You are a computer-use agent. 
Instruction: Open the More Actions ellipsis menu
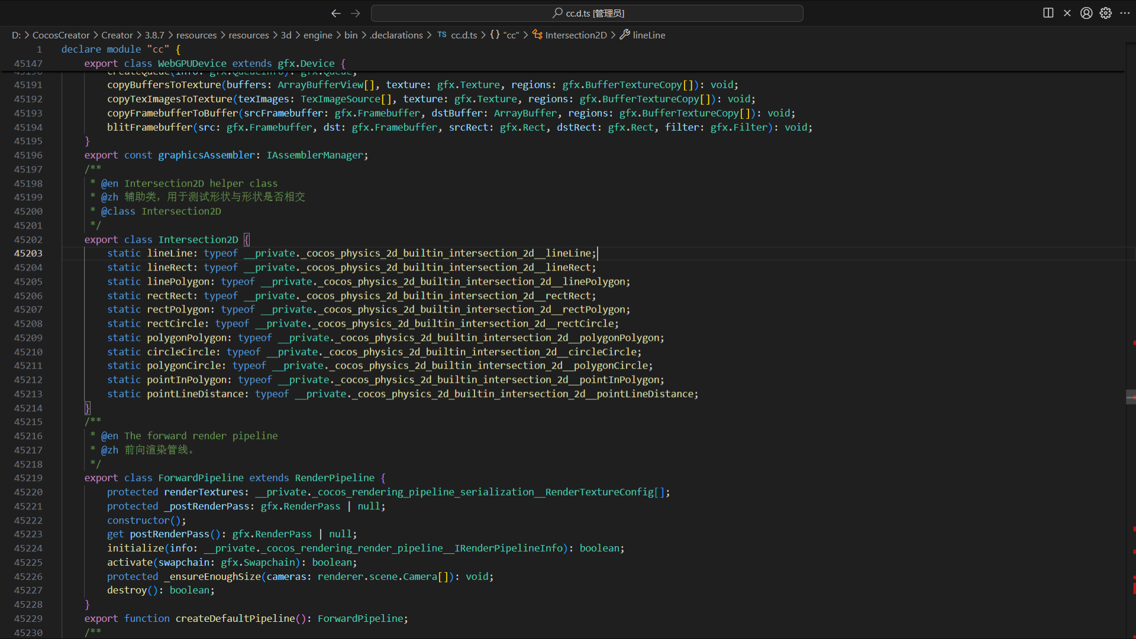point(1125,13)
